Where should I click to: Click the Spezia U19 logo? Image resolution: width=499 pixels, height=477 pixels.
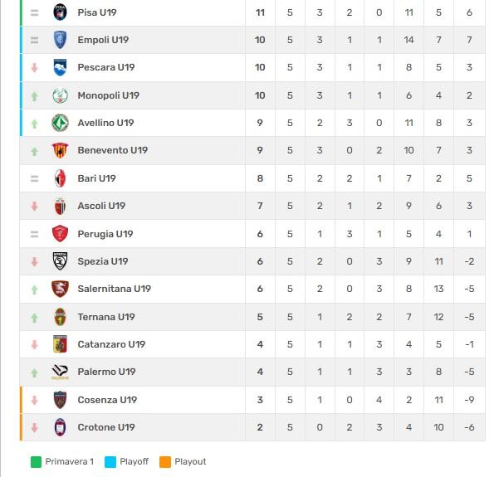coord(60,261)
